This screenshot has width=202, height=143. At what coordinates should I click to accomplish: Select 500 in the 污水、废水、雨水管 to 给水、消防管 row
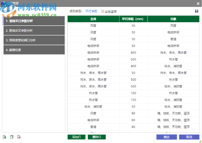(x=133, y=86)
